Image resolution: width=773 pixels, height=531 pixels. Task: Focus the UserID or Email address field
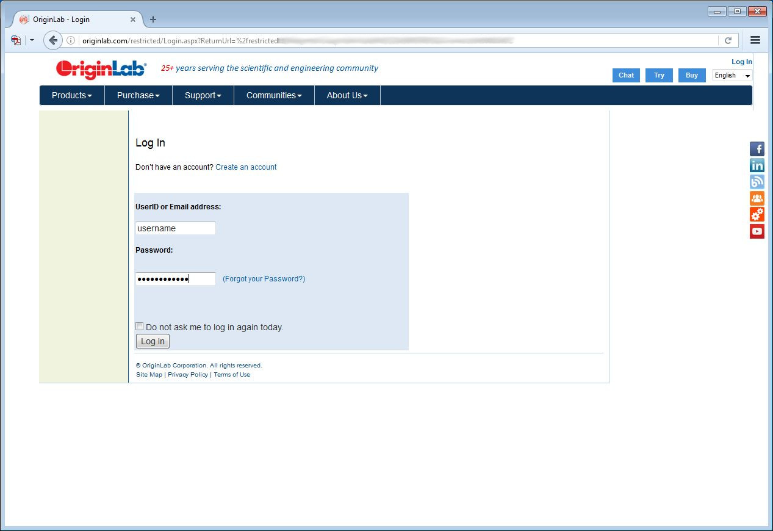pos(175,228)
